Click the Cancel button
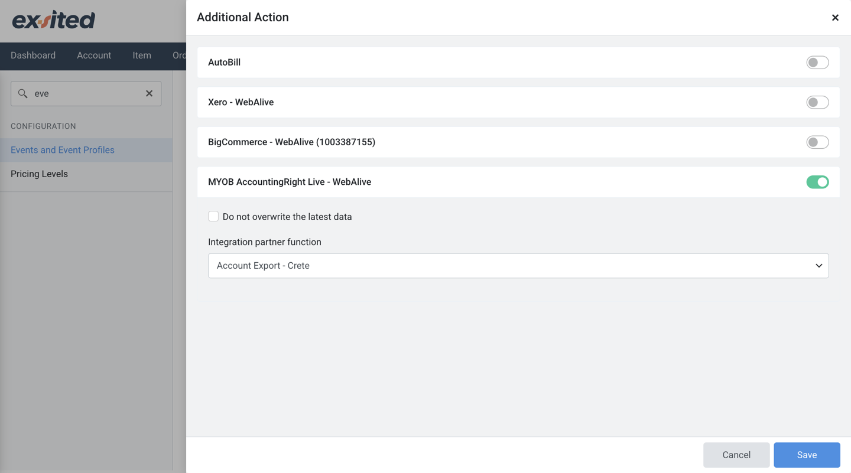This screenshot has height=473, width=851. [736, 455]
